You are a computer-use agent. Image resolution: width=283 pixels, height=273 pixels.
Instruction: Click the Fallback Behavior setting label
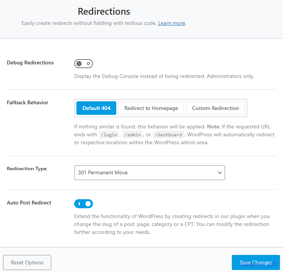click(27, 102)
